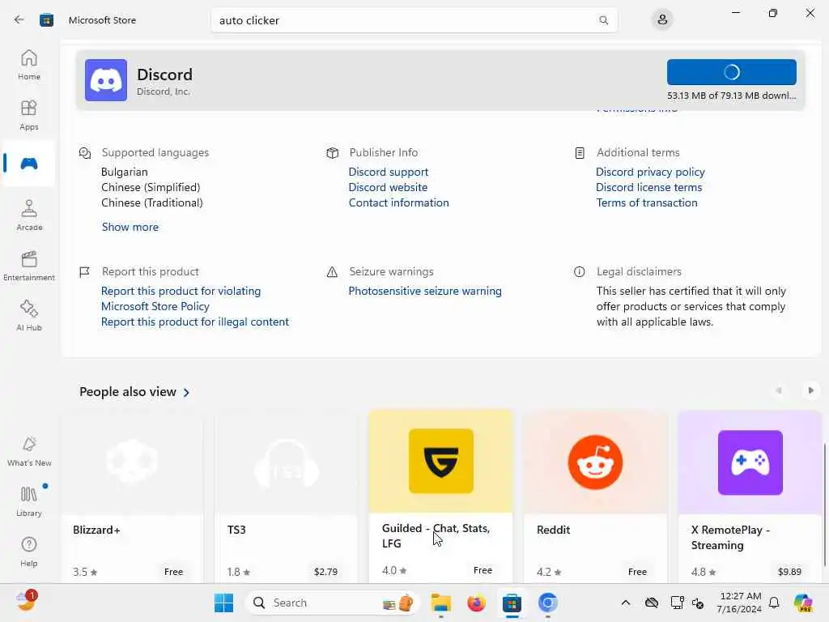Open Copilot preview in the taskbar
Viewport: 829px width, 622px height.
803,603
